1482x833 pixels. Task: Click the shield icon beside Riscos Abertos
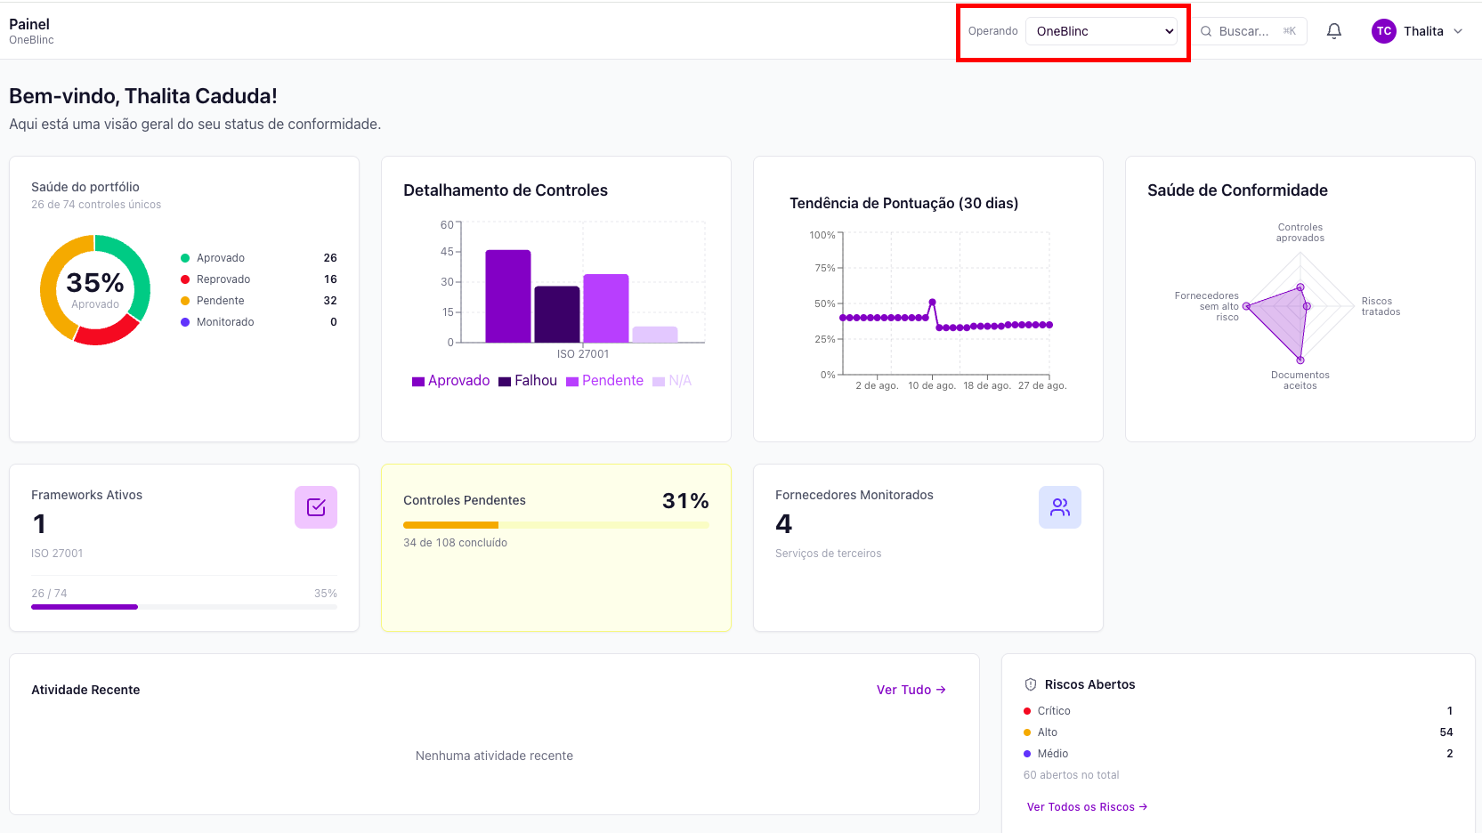click(x=1031, y=684)
